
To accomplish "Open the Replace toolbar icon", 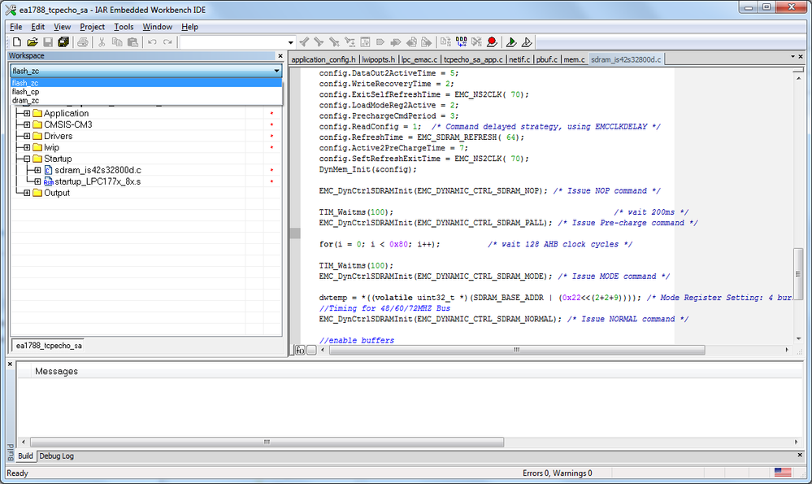I will tap(350, 42).
